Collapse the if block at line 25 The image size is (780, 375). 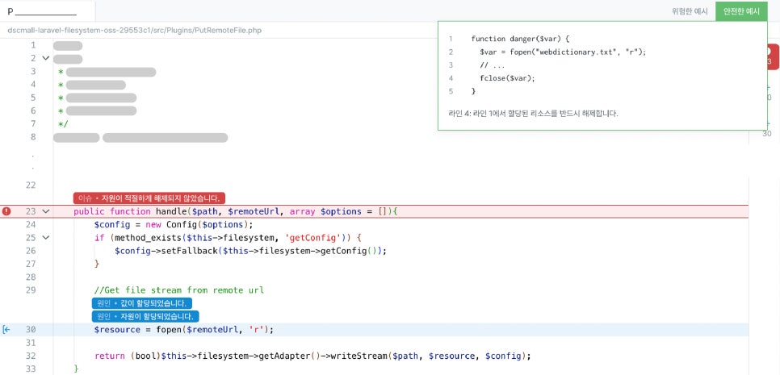pos(46,237)
